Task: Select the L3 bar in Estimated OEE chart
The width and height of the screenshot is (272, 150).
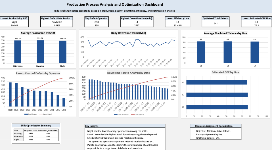Action: click(x=216, y=82)
